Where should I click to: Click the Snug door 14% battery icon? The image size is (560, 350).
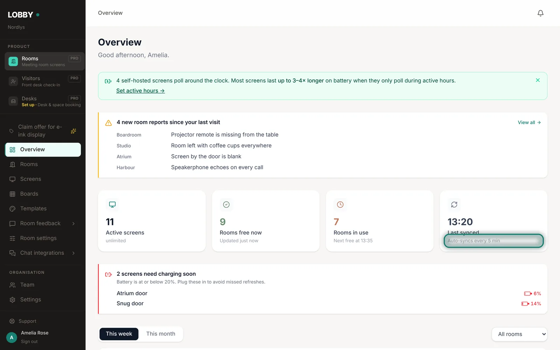coord(525,304)
